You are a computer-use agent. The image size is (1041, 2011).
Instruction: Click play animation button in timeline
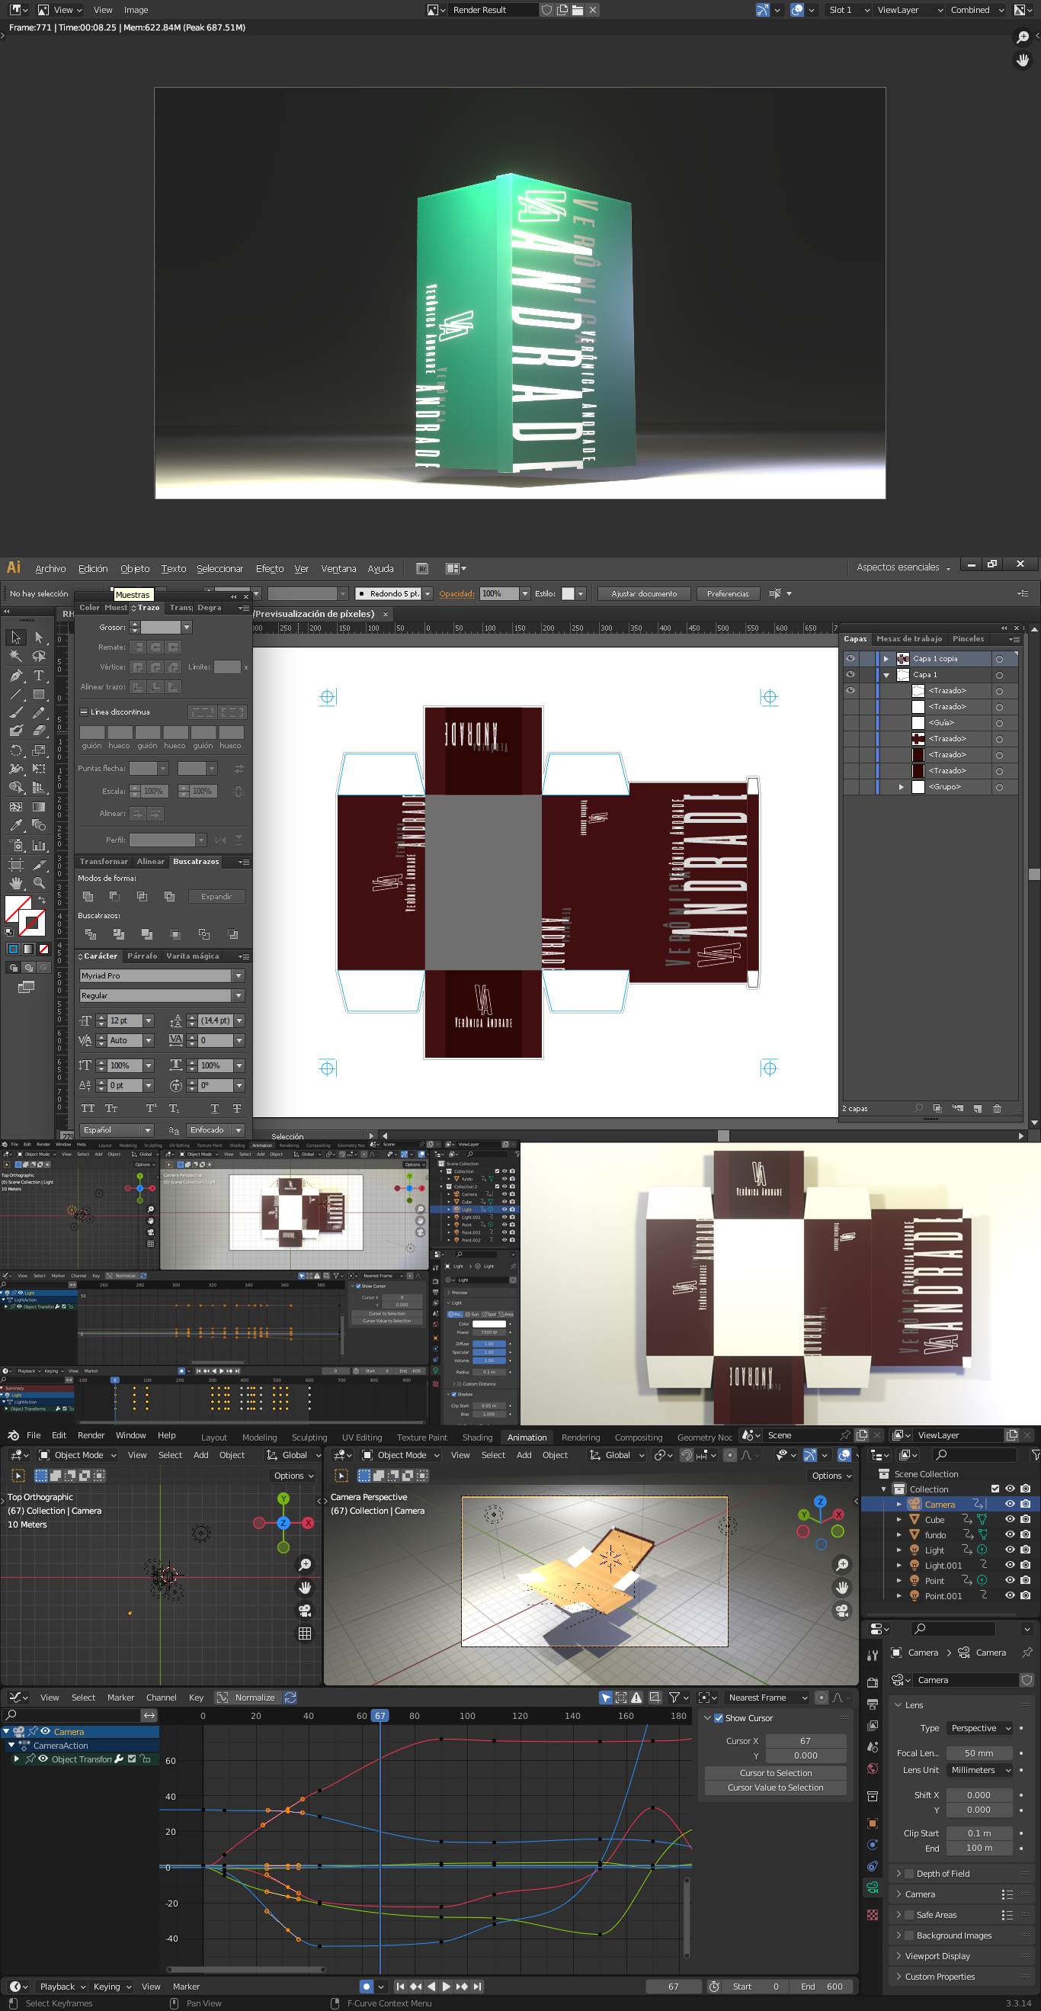tap(447, 1986)
